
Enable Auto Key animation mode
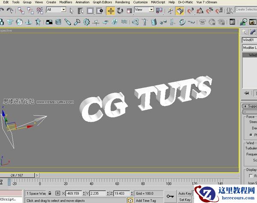185,194
